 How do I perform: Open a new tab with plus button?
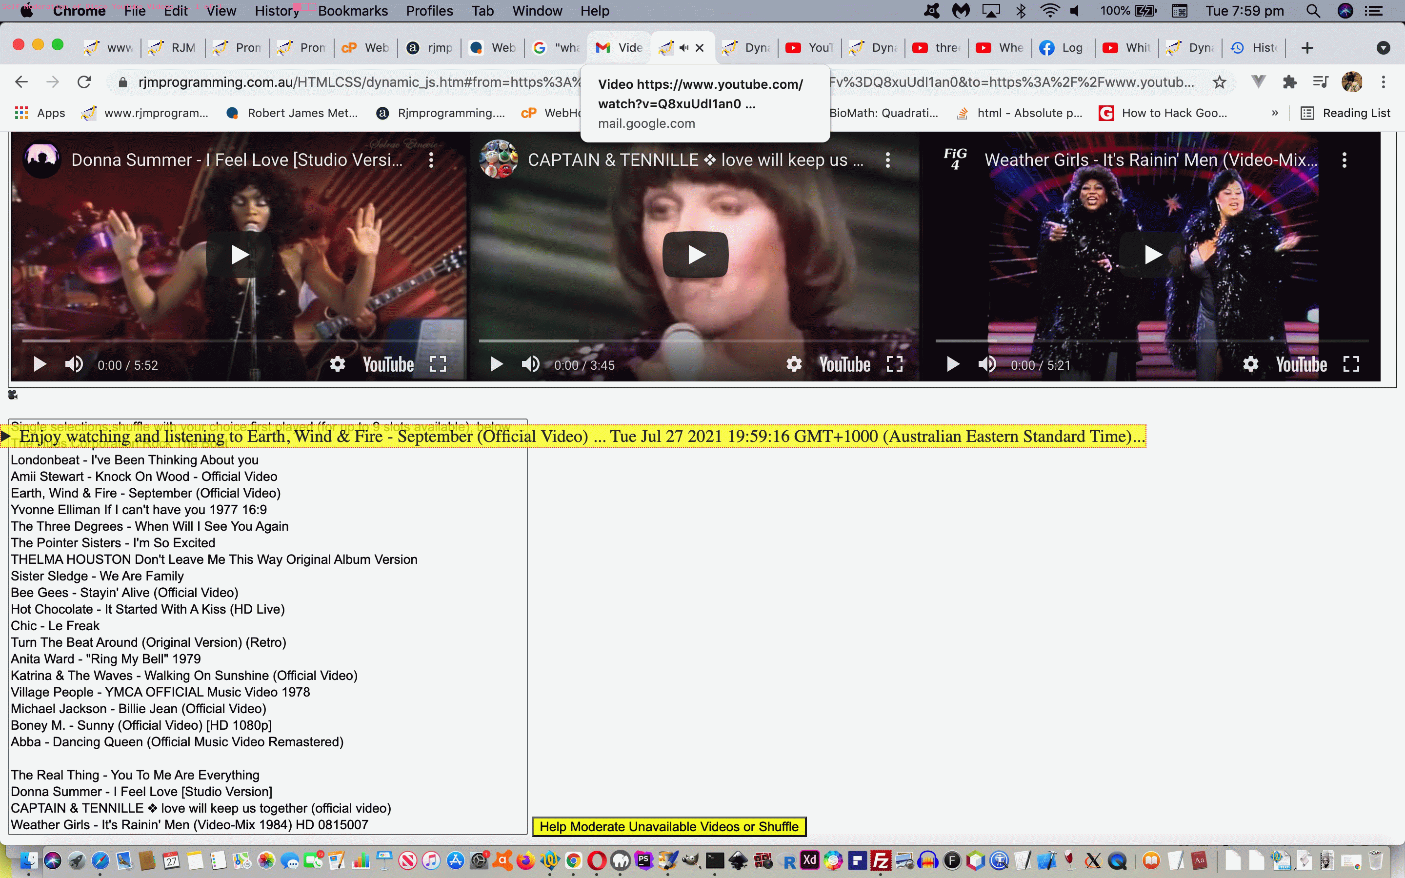pyautogui.click(x=1307, y=48)
